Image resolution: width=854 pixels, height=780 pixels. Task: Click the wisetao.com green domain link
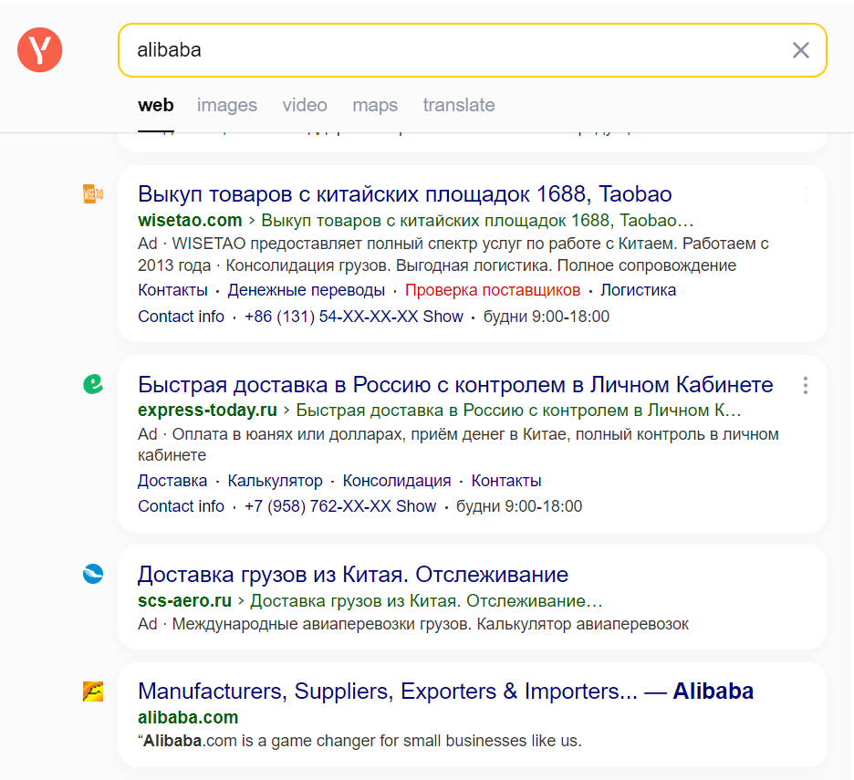(x=190, y=220)
